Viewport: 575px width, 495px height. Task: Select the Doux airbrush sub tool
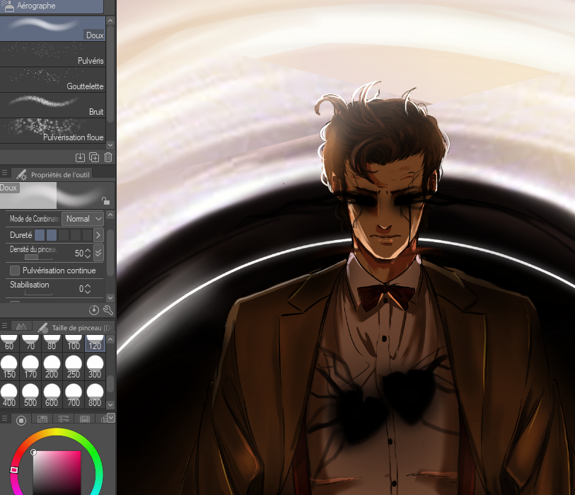[53, 28]
